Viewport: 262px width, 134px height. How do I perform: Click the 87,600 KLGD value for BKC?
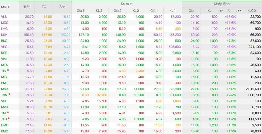[256, 41]
